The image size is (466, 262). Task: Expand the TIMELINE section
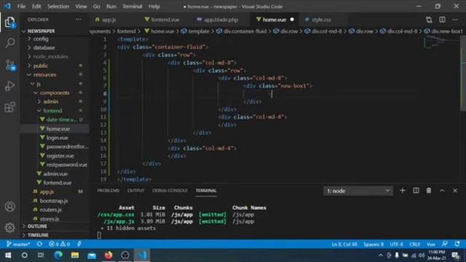click(38, 235)
